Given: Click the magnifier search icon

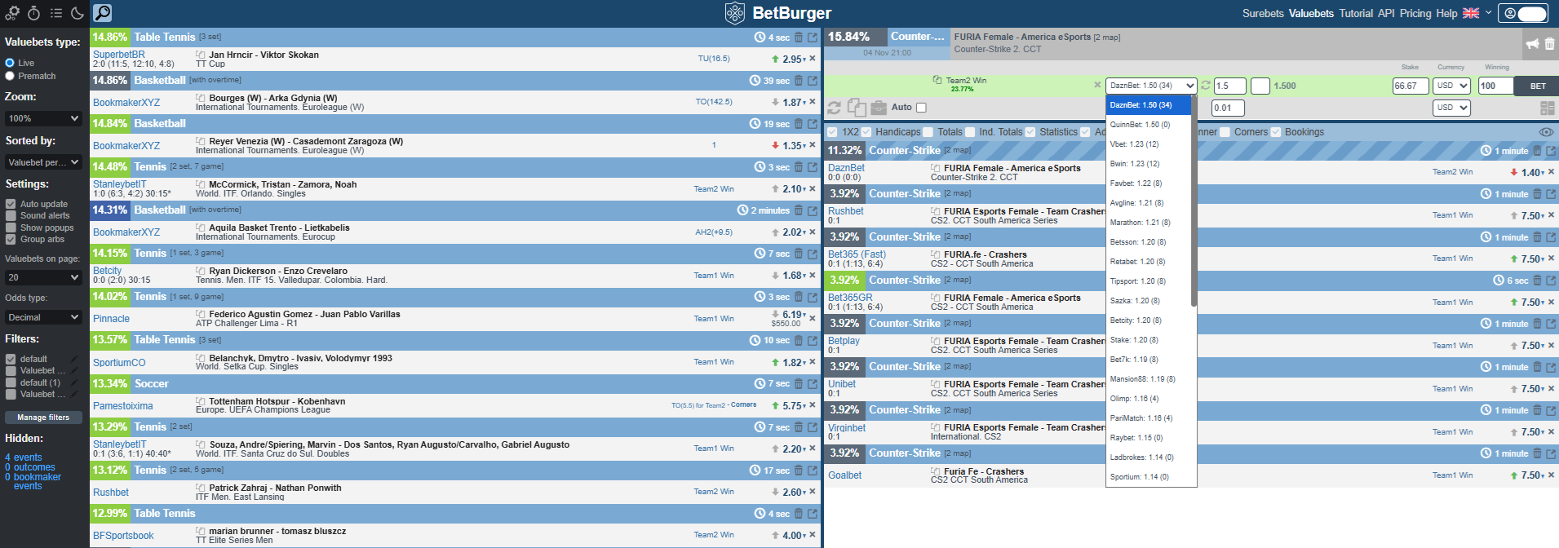Looking at the screenshot, I should coord(102,13).
